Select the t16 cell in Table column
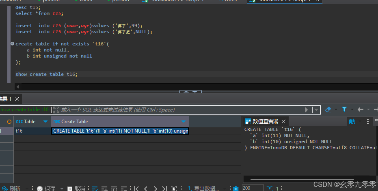Image resolution: width=378 pixels, height=191 pixels. pos(32,131)
